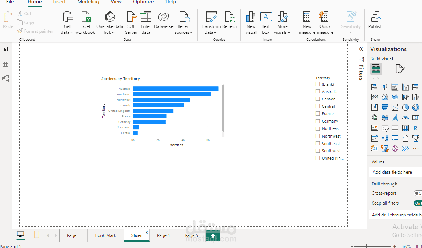Check the France slicer checkbox
The width and height of the screenshot is (422, 248).
coord(318,114)
